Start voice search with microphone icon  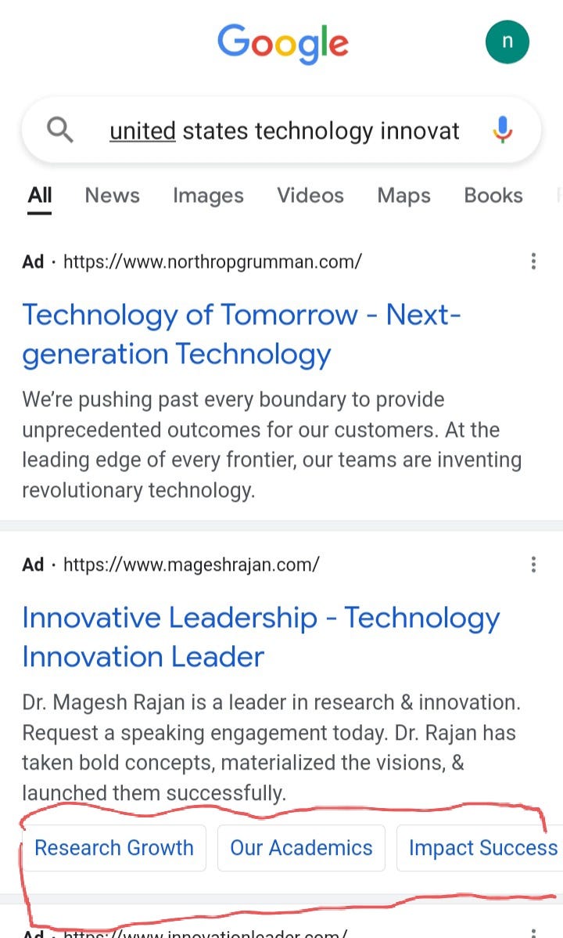point(503,130)
